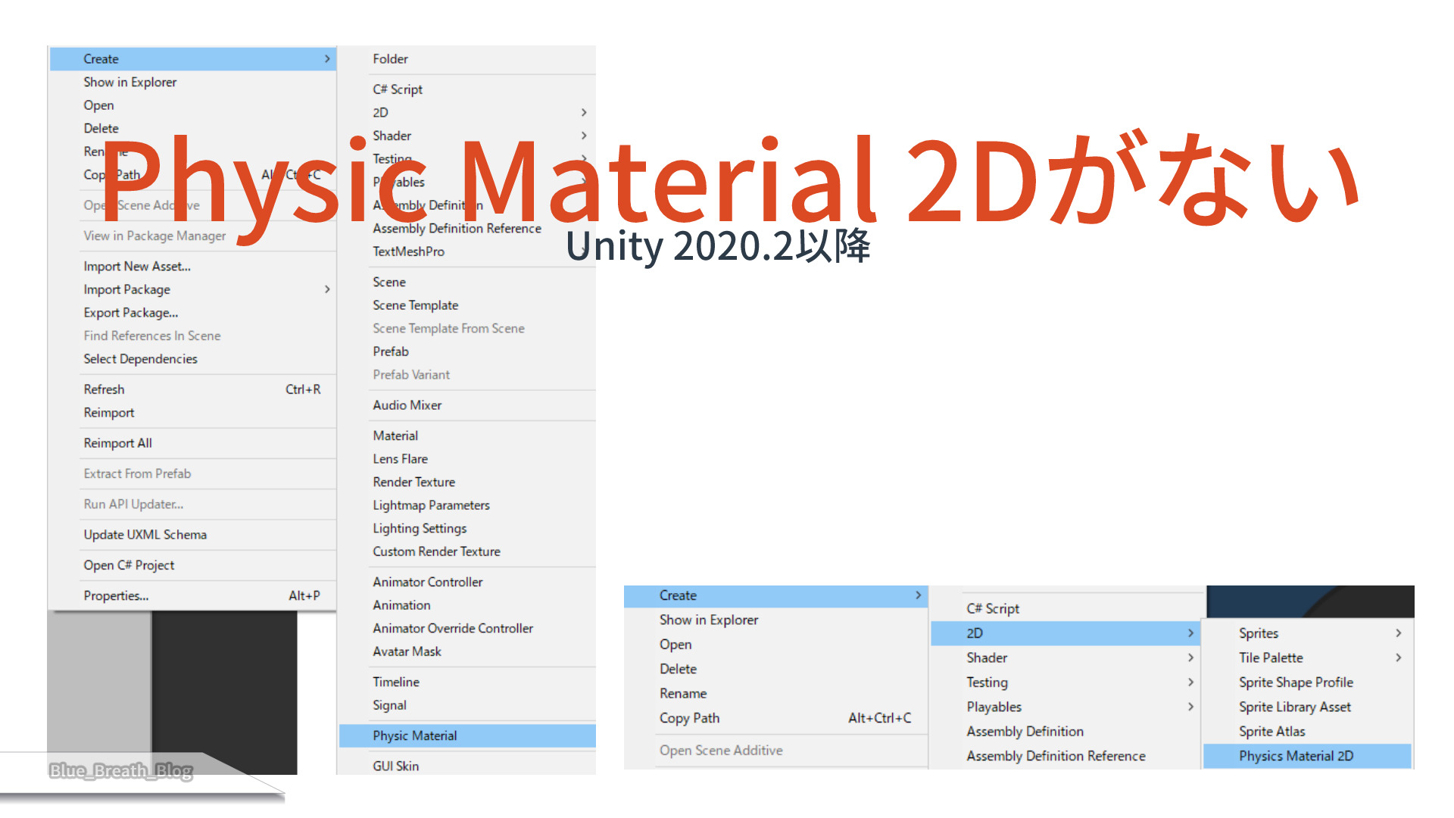
Task: Expand the Shader submenu arrow in left submenu
Action: click(x=584, y=136)
